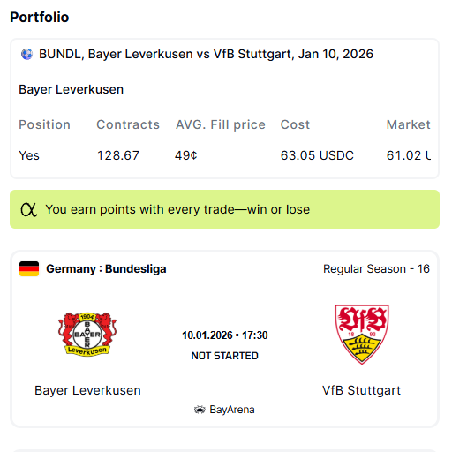Click the Market column header
Viewport: 452px width, 452px height.
click(409, 124)
